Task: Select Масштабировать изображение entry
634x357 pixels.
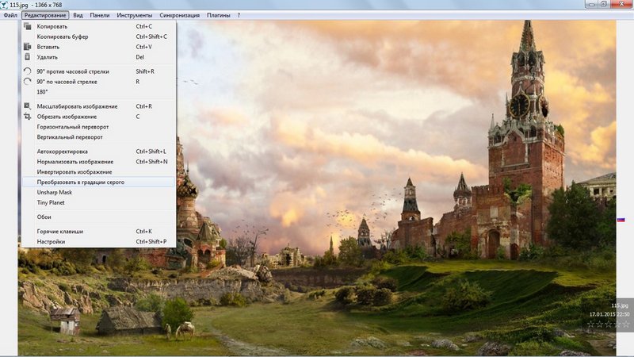Action: point(98,106)
